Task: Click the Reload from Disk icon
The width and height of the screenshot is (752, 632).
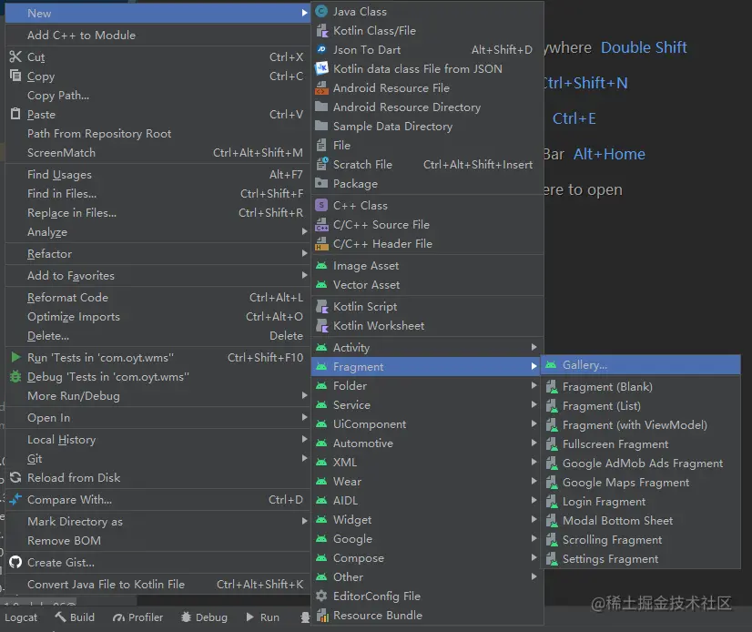Action: [15, 477]
